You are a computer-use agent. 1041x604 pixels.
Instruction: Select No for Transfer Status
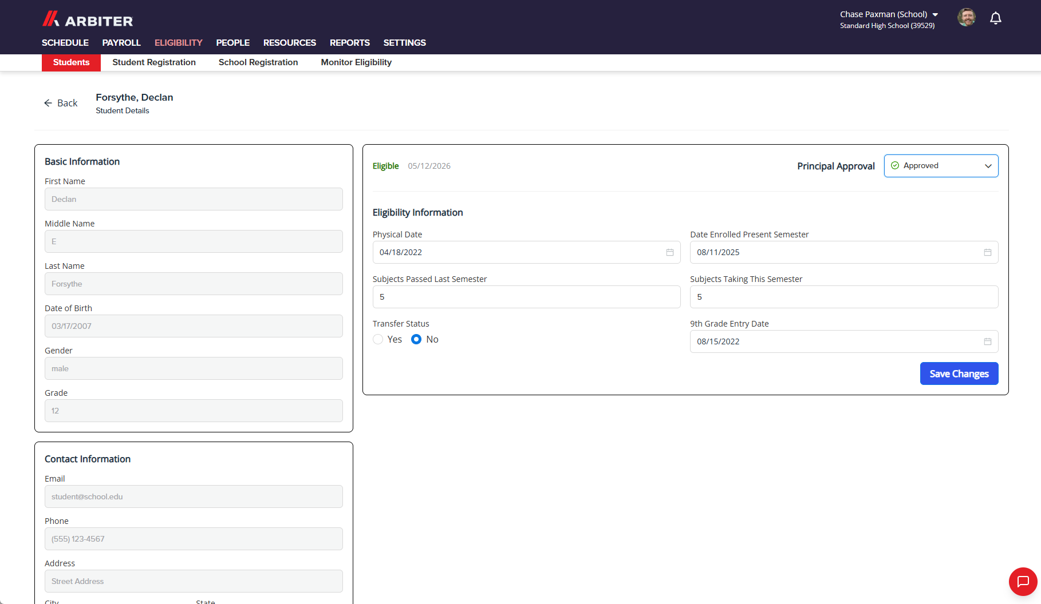[x=416, y=339]
